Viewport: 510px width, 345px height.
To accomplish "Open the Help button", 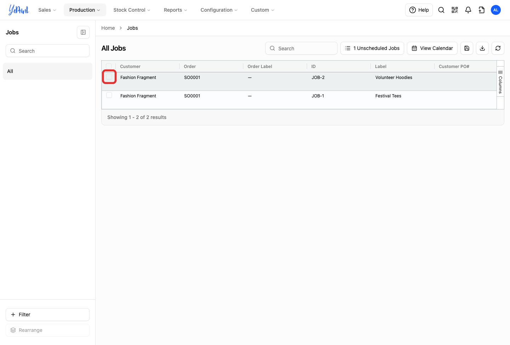I will (x=419, y=10).
